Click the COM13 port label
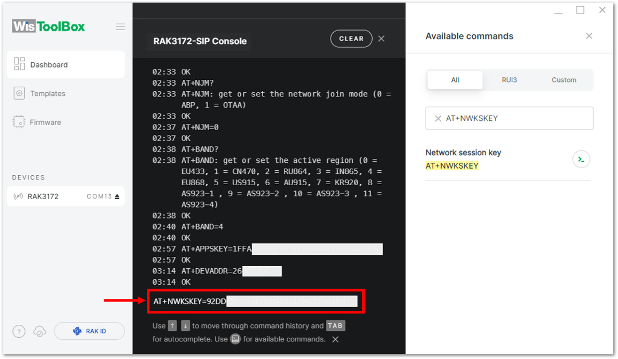 [x=99, y=196]
